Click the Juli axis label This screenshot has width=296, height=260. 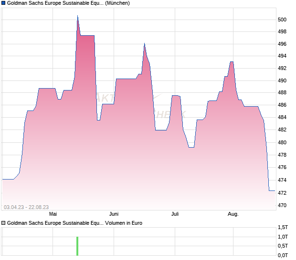[x=175, y=214]
